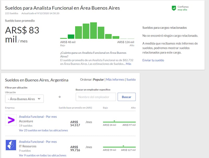This screenshot has height=158, width=209.
Task: Click the green Confianza confidence icon
Action: [x=174, y=8]
